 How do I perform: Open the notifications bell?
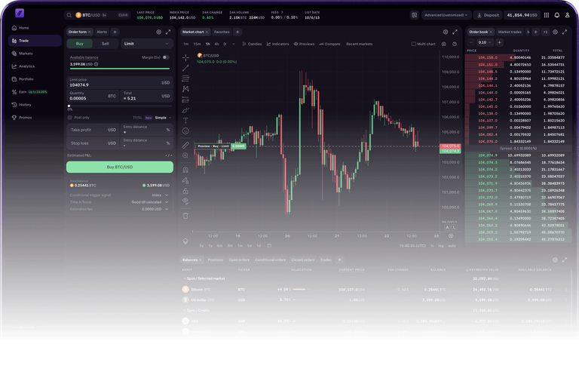(557, 15)
